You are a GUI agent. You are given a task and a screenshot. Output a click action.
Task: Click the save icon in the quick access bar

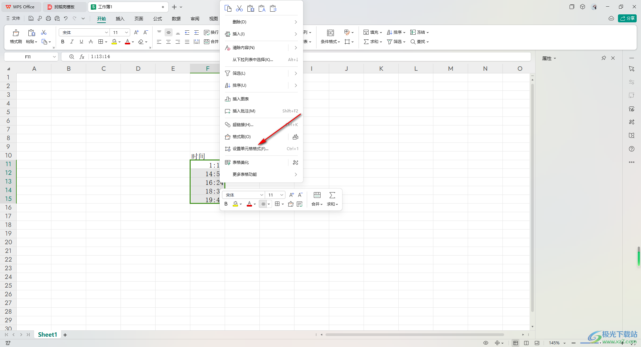[x=31, y=19]
